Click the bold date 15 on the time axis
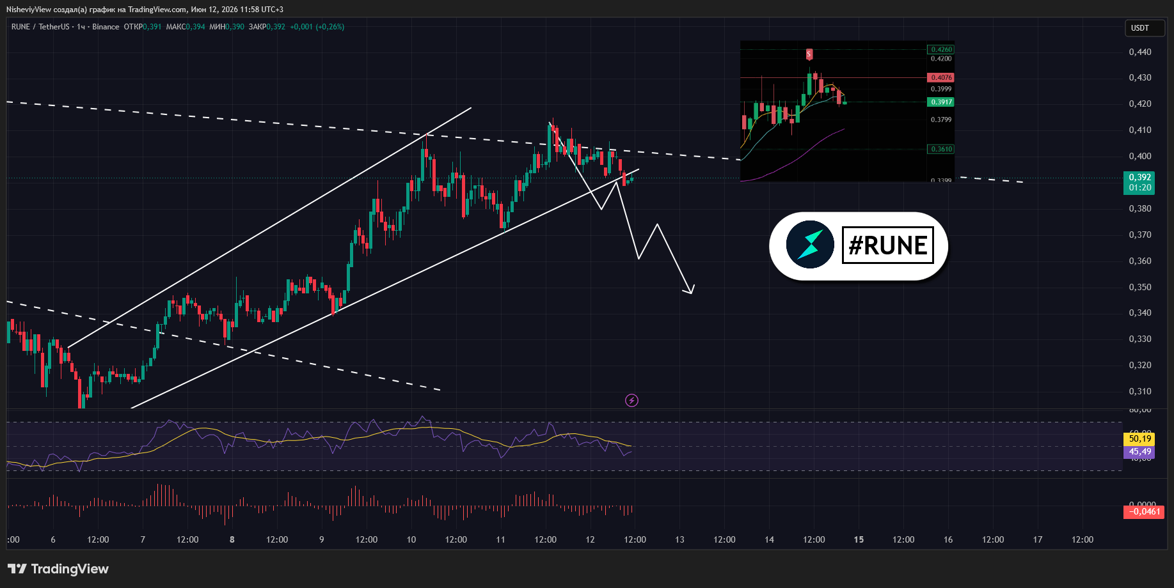 coord(859,540)
